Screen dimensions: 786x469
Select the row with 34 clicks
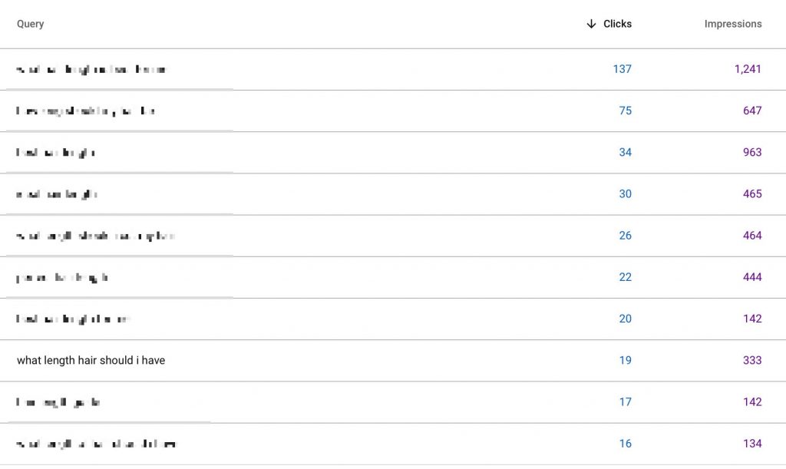(x=393, y=152)
